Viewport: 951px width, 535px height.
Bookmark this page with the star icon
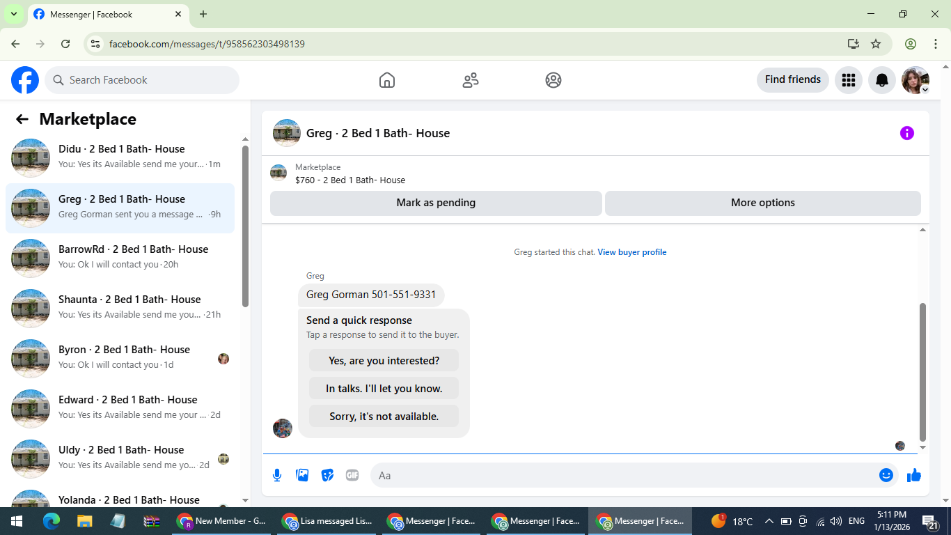pos(876,44)
